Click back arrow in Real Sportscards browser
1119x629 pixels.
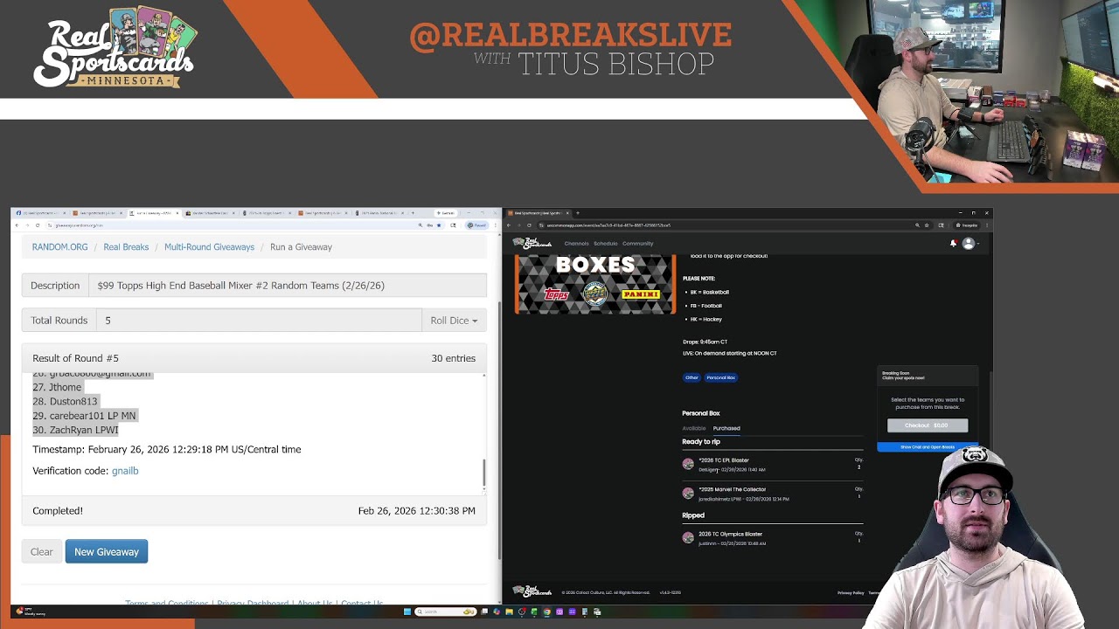[x=509, y=225]
